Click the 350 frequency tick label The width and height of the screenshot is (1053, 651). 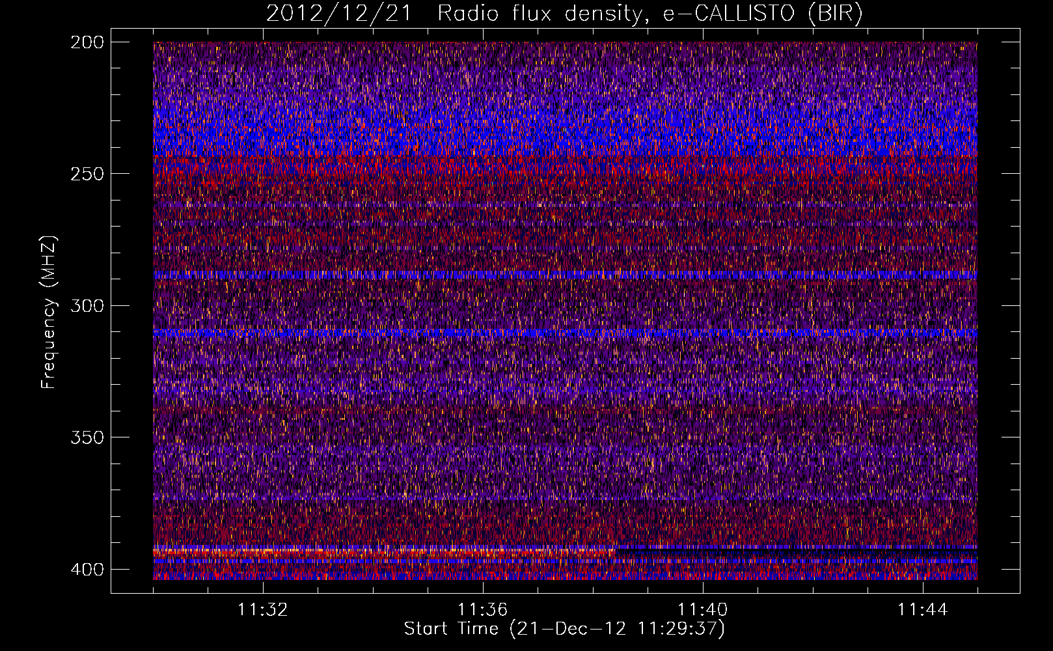click(87, 437)
